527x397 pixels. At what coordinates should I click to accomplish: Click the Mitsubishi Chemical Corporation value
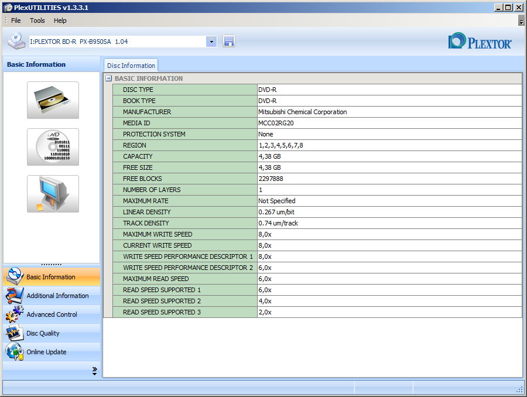pyautogui.click(x=303, y=112)
